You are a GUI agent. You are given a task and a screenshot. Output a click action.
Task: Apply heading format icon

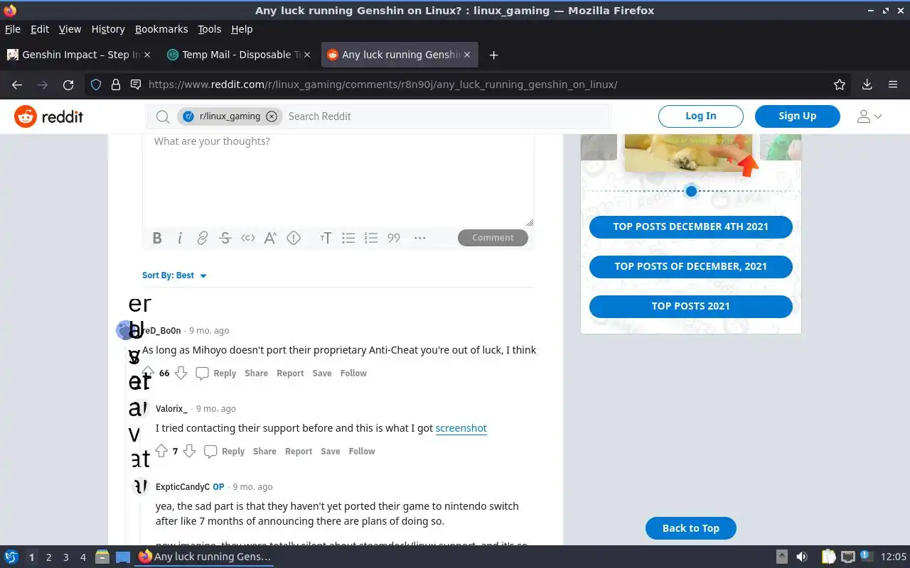326,238
